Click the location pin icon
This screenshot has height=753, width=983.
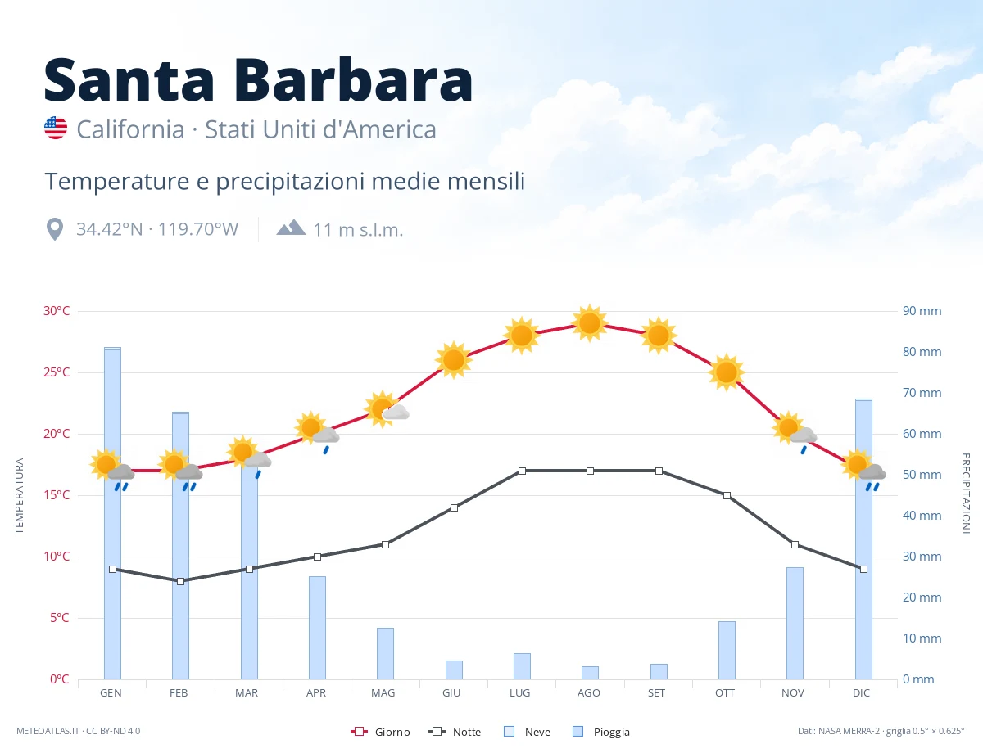pyautogui.click(x=55, y=229)
